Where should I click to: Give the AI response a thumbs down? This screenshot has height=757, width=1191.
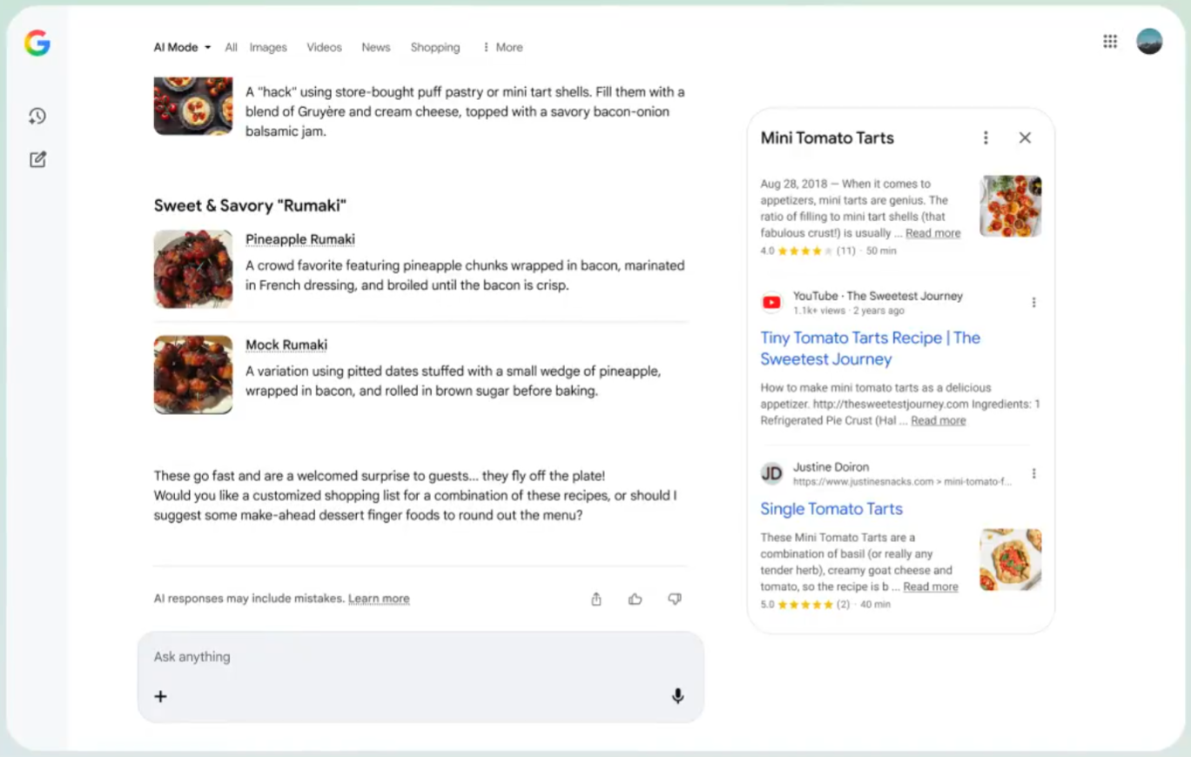[674, 599]
